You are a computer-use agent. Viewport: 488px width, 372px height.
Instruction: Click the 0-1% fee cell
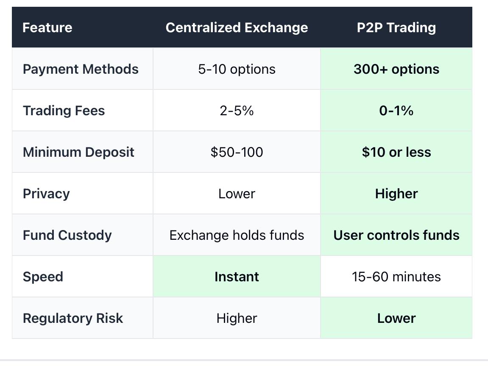[x=396, y=111]
